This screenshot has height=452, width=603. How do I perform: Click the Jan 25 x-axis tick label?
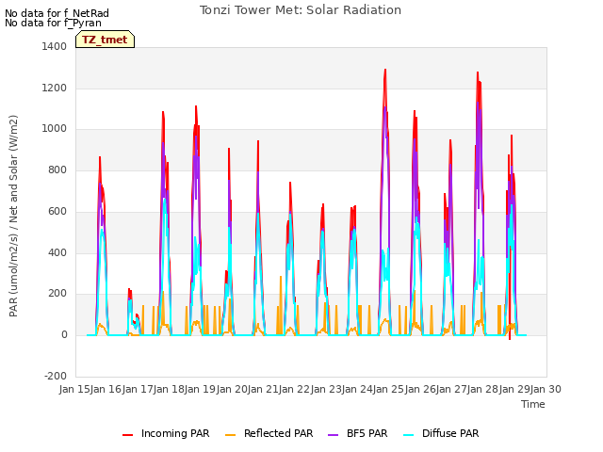coord(389,389)
